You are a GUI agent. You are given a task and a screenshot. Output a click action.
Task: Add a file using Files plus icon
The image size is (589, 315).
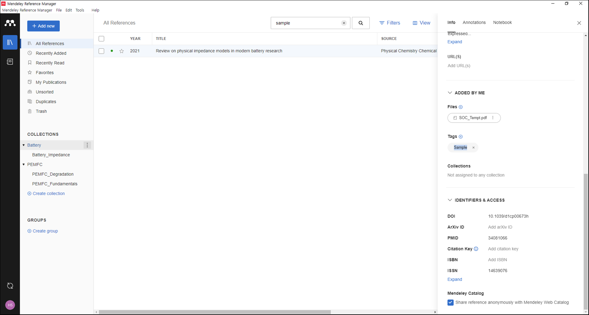tap(461, 107)
